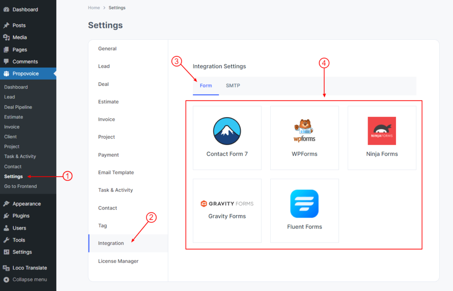Open Propovoice Invoice submenu link
The height and width of the screenshot is (291, 453).
click(x=12, y=127)
